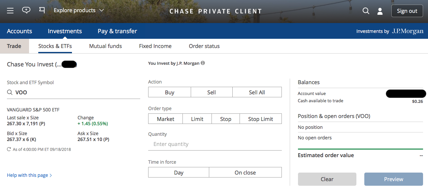Open the Investments menu

(65, 31)
